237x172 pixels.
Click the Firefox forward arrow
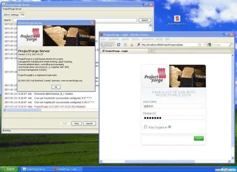coord(109,45)
